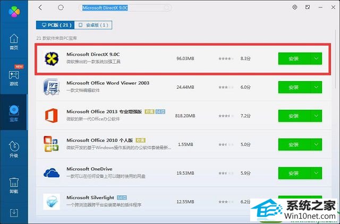Click the feedback window icon in title bar
The height and width of the screenshot is (224, 340).
coord(308,7)
